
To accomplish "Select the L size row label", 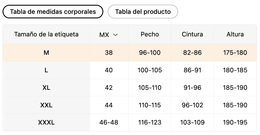I will coord(46,70).
